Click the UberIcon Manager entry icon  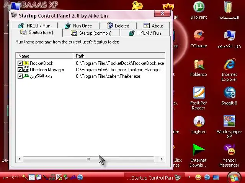pos(26,69)
